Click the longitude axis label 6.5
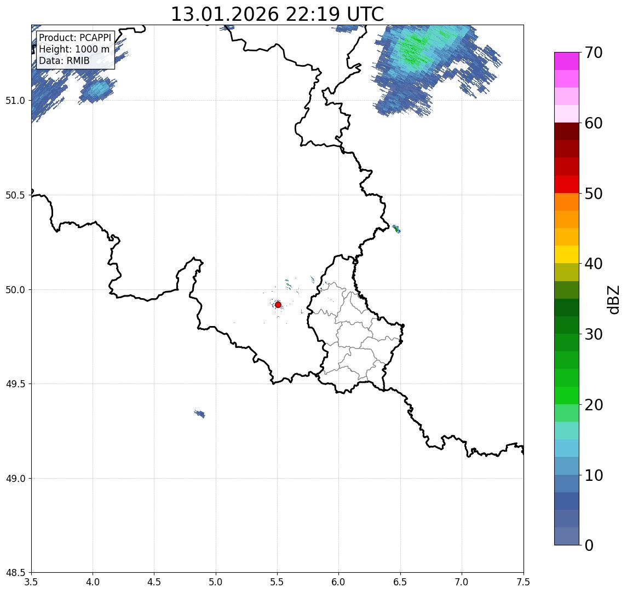The height and width of the screenshot is (593, 627). coord(400,582)
